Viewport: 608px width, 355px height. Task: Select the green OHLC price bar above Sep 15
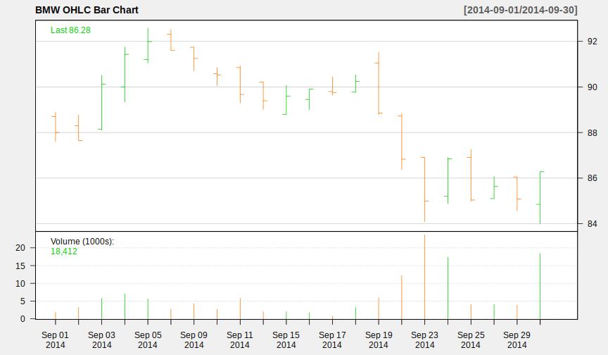pyautogui.click(x=286, y=100)
